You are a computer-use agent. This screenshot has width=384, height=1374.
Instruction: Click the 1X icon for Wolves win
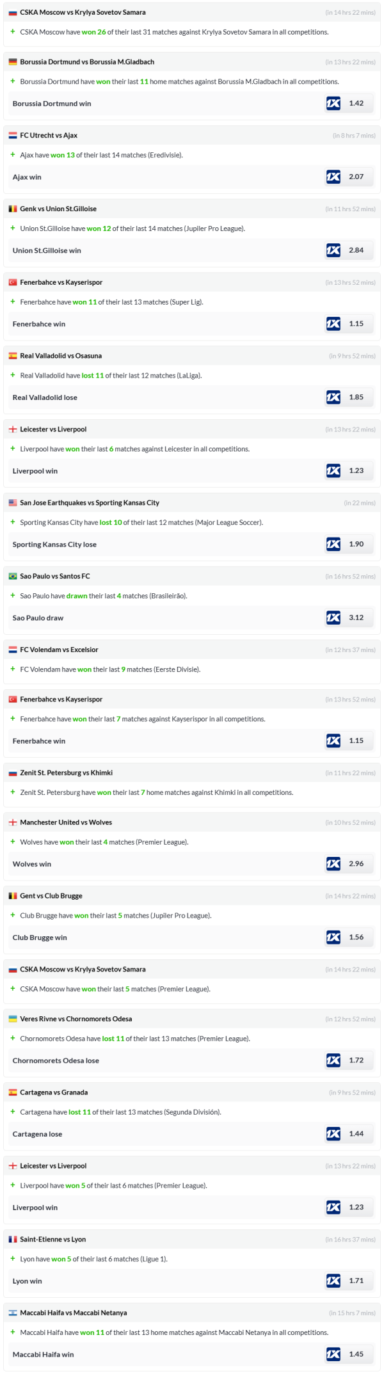(333, 864)
